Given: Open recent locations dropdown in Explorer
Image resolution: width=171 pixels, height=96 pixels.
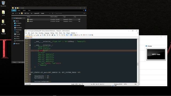Looking at the screenshot, I should [18, 13].
